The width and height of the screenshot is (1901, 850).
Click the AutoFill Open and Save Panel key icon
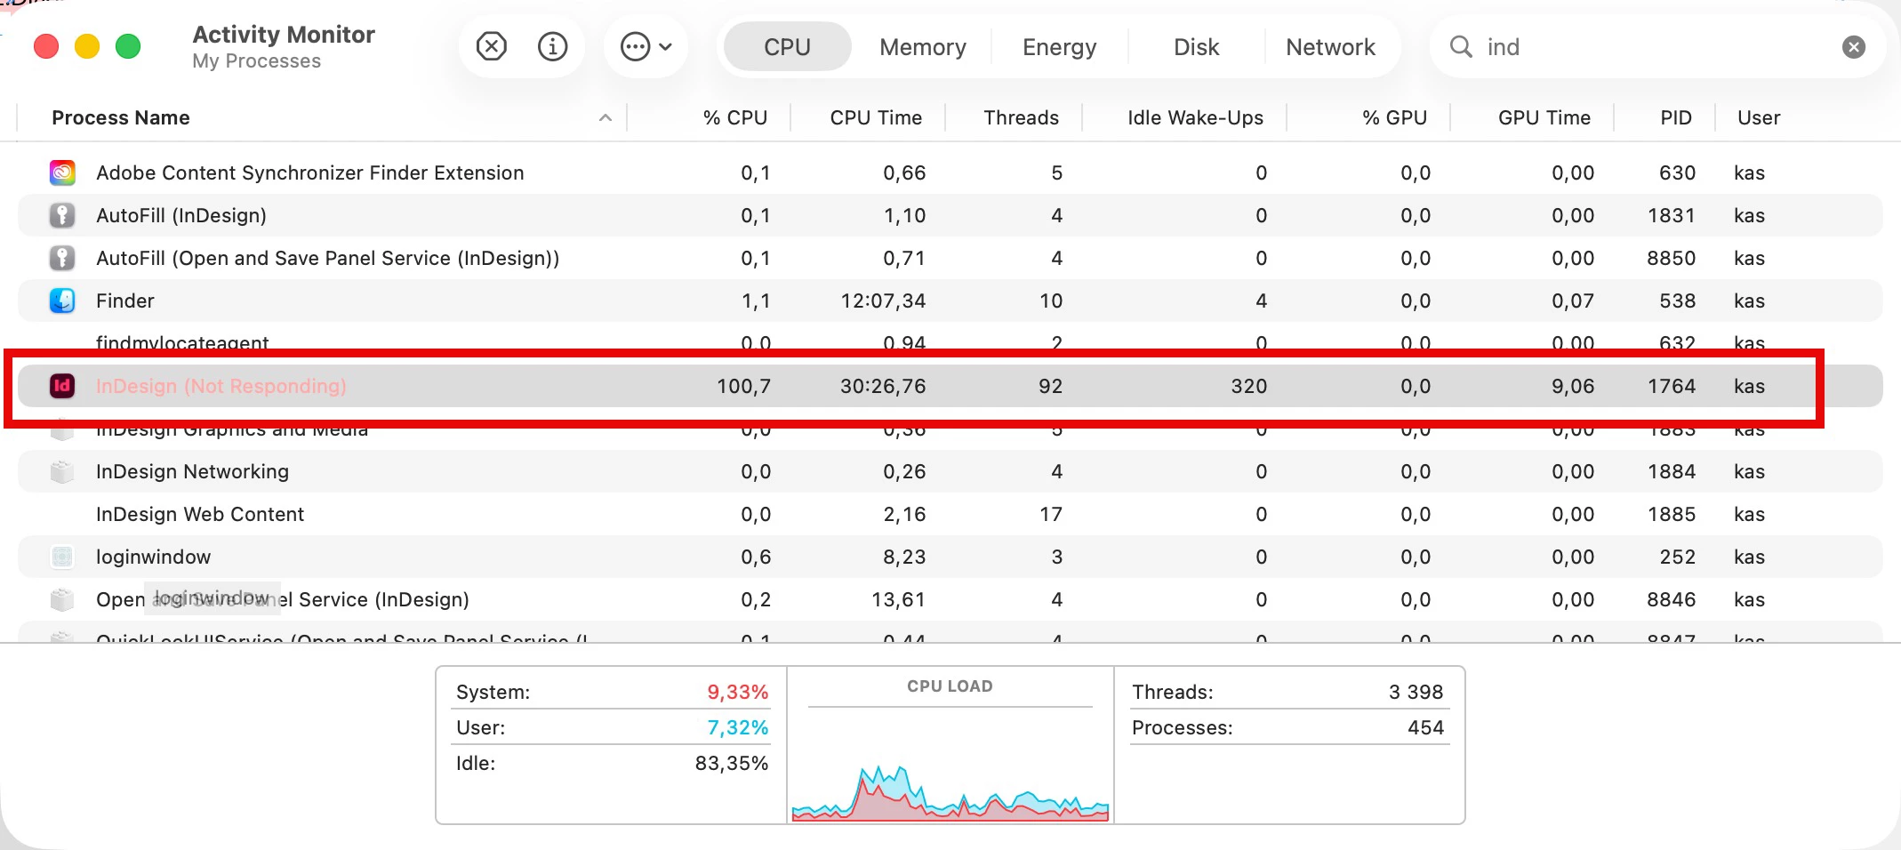pyautogui.click(x=62, y=258)
